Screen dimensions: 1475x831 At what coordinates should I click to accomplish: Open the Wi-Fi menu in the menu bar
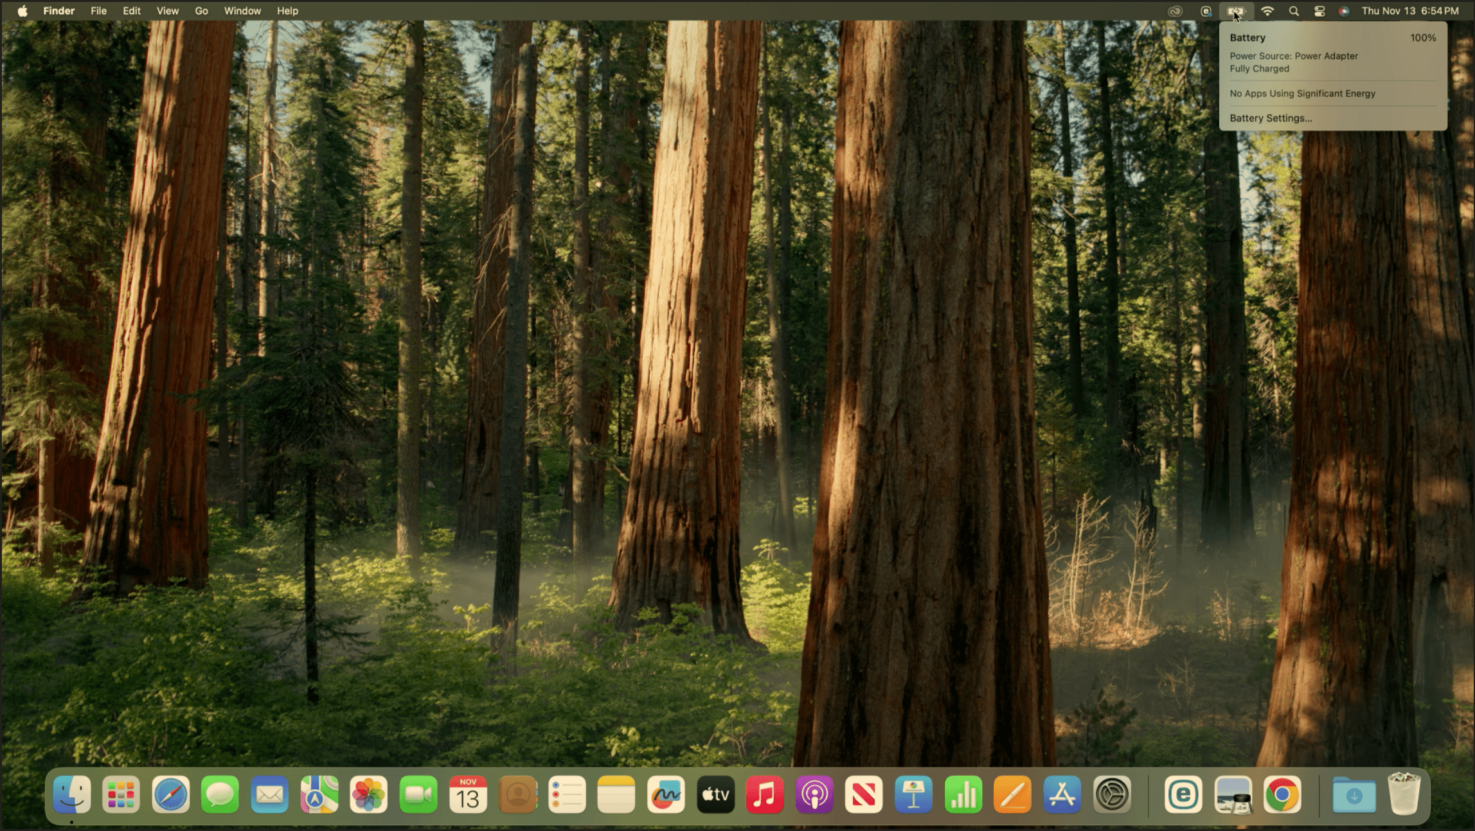pyautogui.click(x=1267, y=11)
